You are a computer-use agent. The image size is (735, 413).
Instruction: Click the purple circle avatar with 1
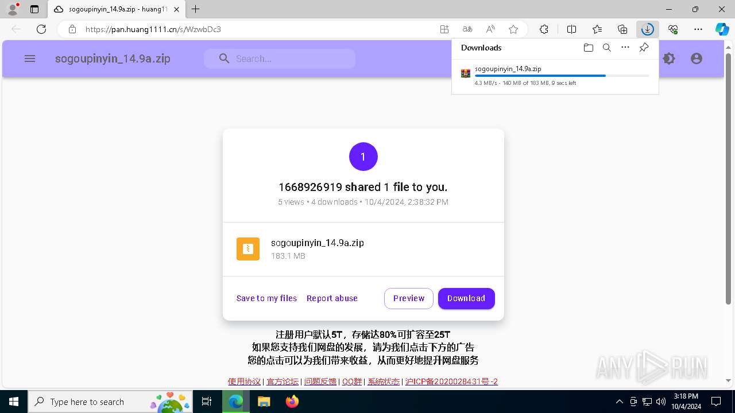[x=363, y=157]
